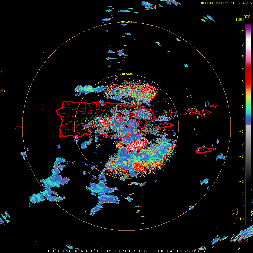Image resolution: width=253 pixels, height=253 pixels.
Task: Click the KJUA 24 JUN 25 06:16 timestamp
Action: tap(179, 251)
